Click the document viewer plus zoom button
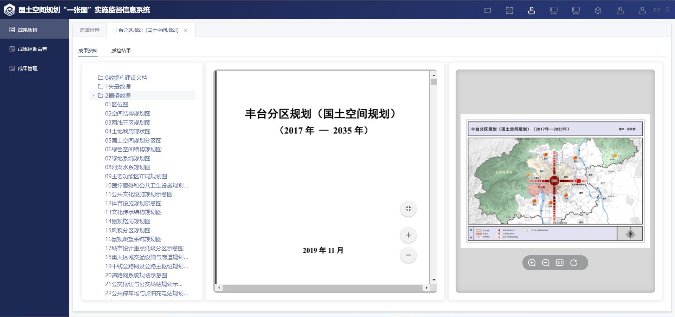The width and height of the screenshot is (675, 317). [408, 235]
